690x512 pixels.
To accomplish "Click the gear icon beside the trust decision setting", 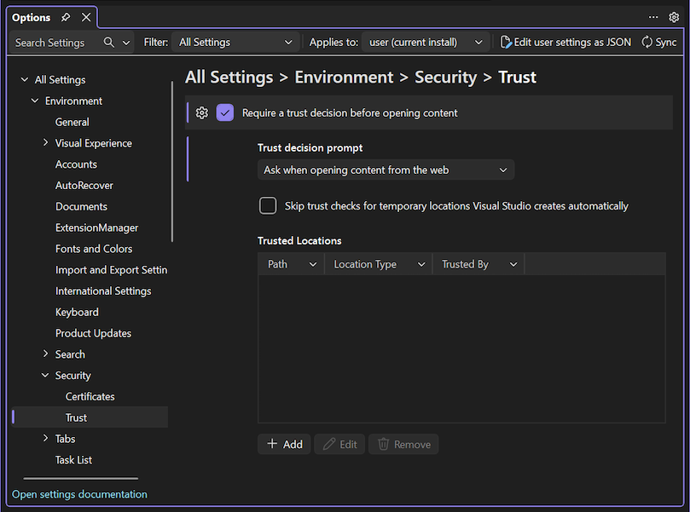I will [201, 112].
